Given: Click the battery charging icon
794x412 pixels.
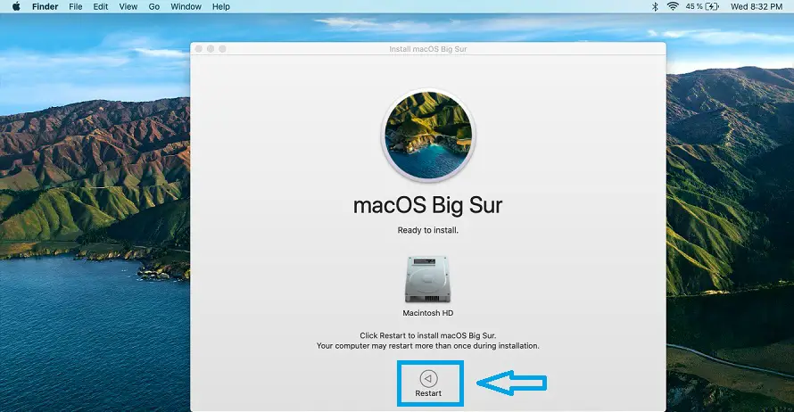Looking at the screenshot, I should point(712,7).
